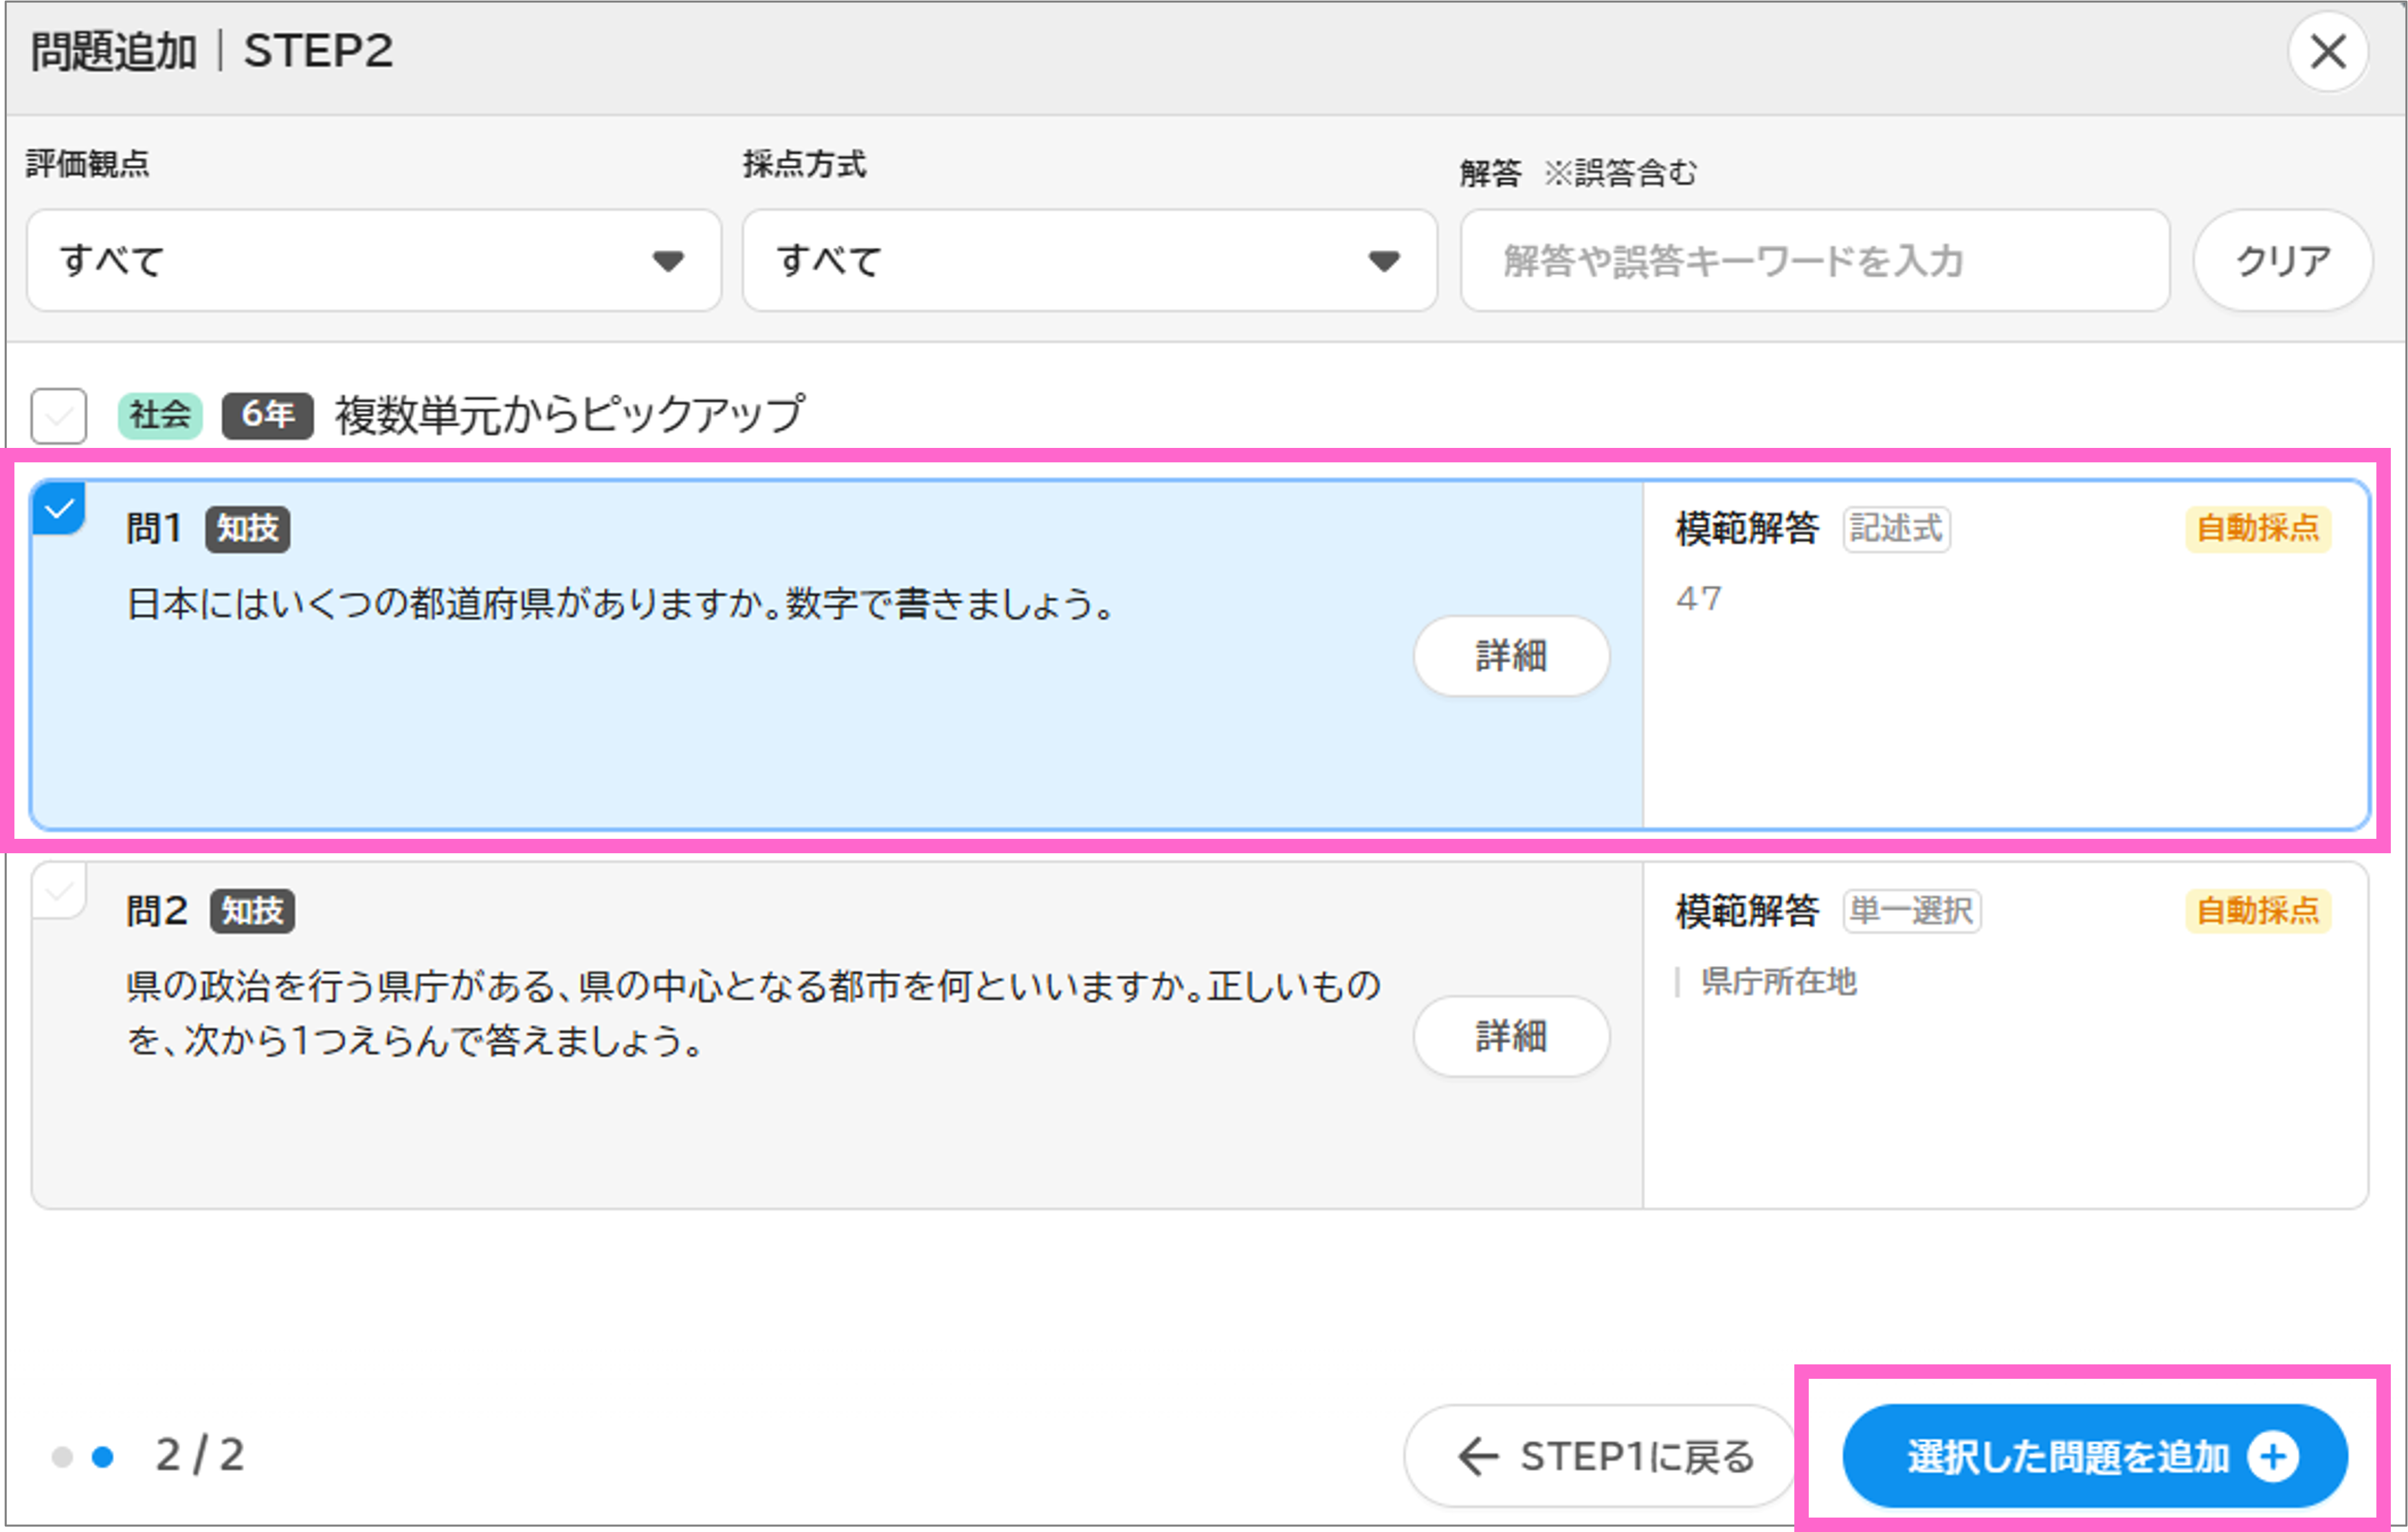Open the 評価観点 dropdown

(x=373, y=261)
